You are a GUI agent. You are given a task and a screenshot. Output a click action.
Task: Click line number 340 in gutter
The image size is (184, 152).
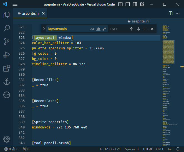pos(22,127)
